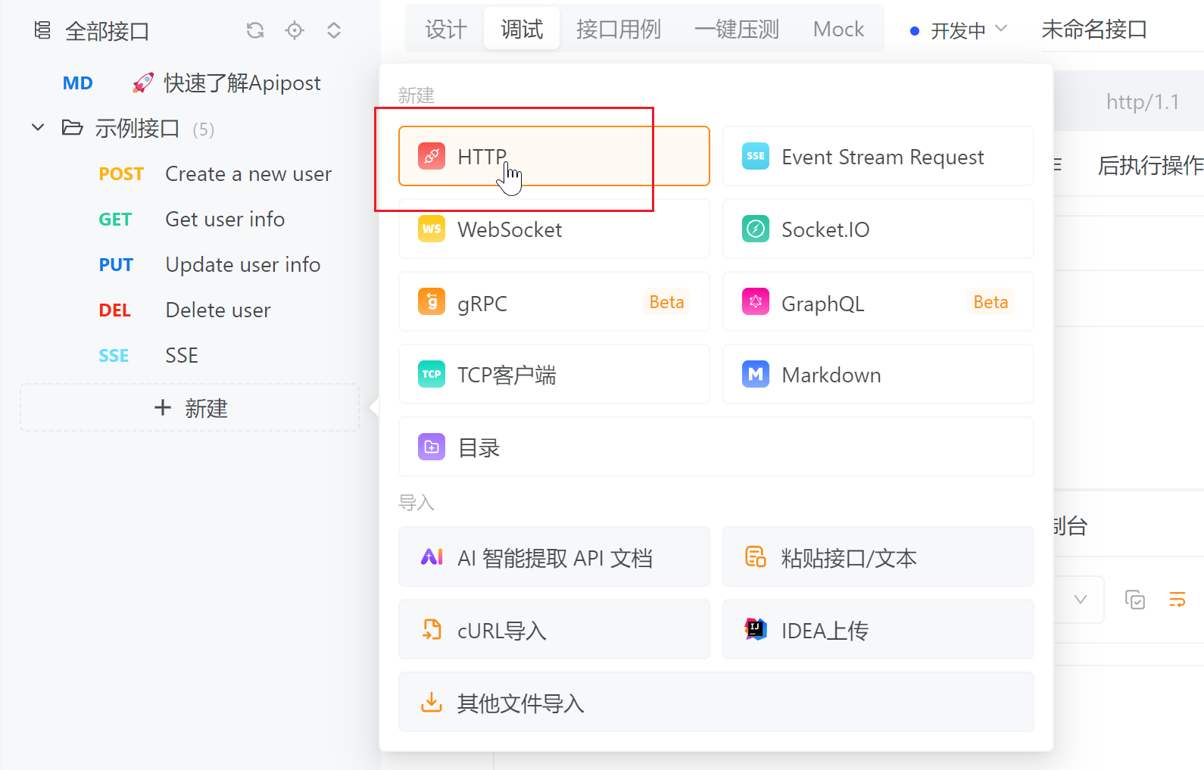The image size is (1204, 770).
Task: Click the cURL导入 file icon
Action: (x=432, y=629)
